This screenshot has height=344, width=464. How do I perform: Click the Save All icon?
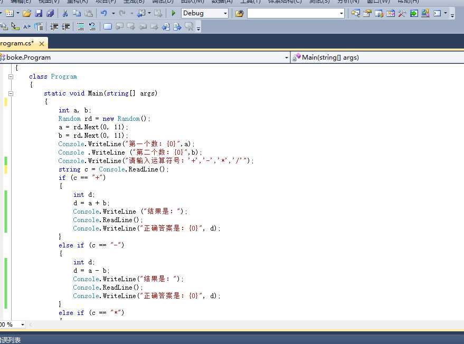coord(50,13)
